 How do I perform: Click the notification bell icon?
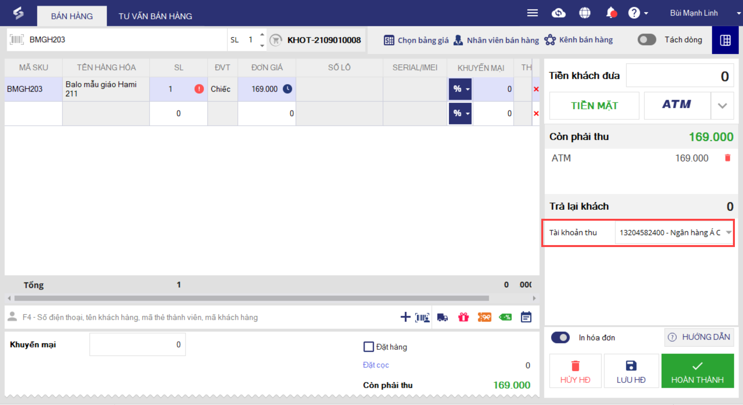[611, 13]
